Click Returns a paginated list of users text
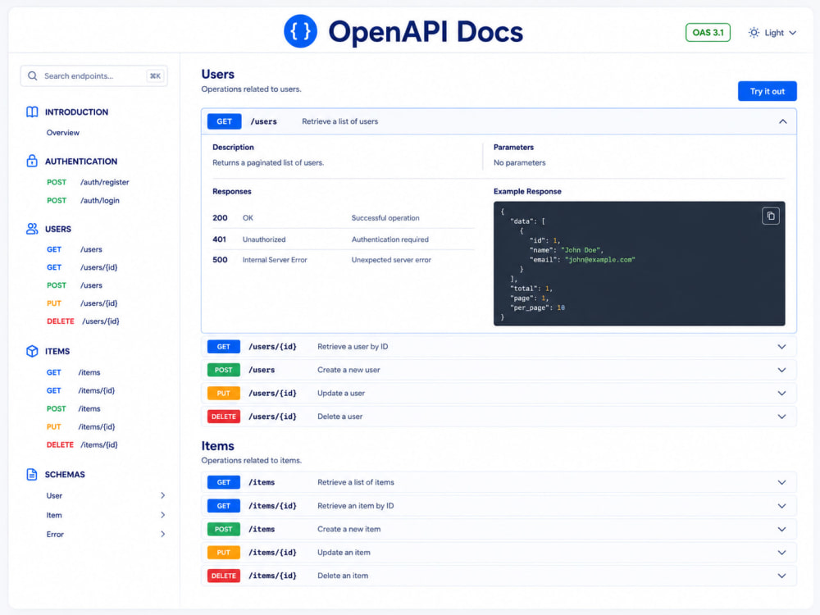Viewport: 820px width, 615px height. click(268, 162)
